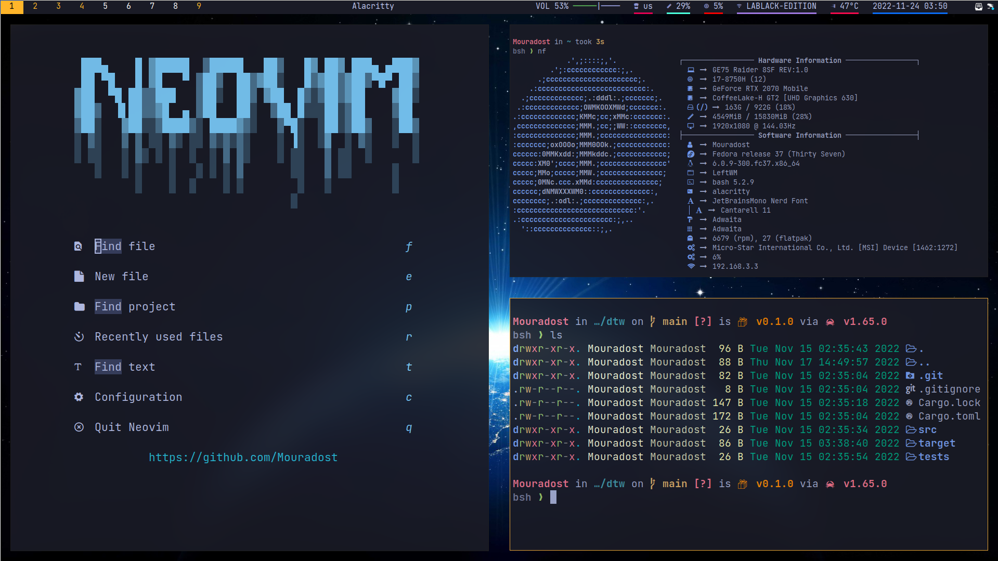Click the tests folder icon in ls output

pos(911,457)
